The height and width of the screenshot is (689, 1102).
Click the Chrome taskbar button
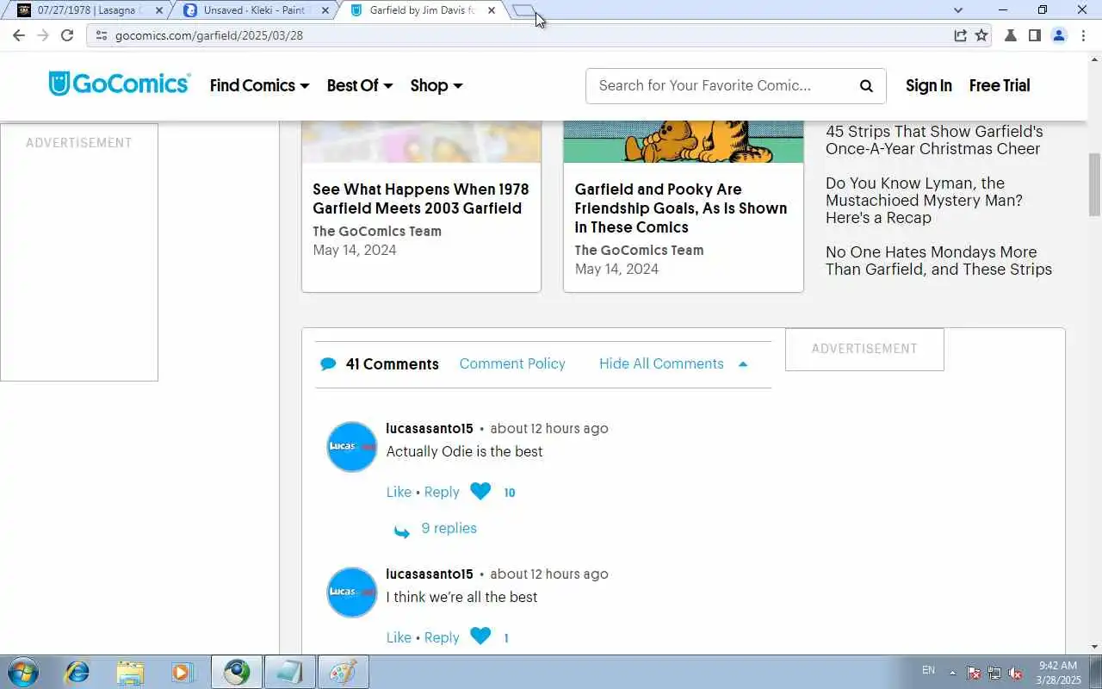coord(237,672)
